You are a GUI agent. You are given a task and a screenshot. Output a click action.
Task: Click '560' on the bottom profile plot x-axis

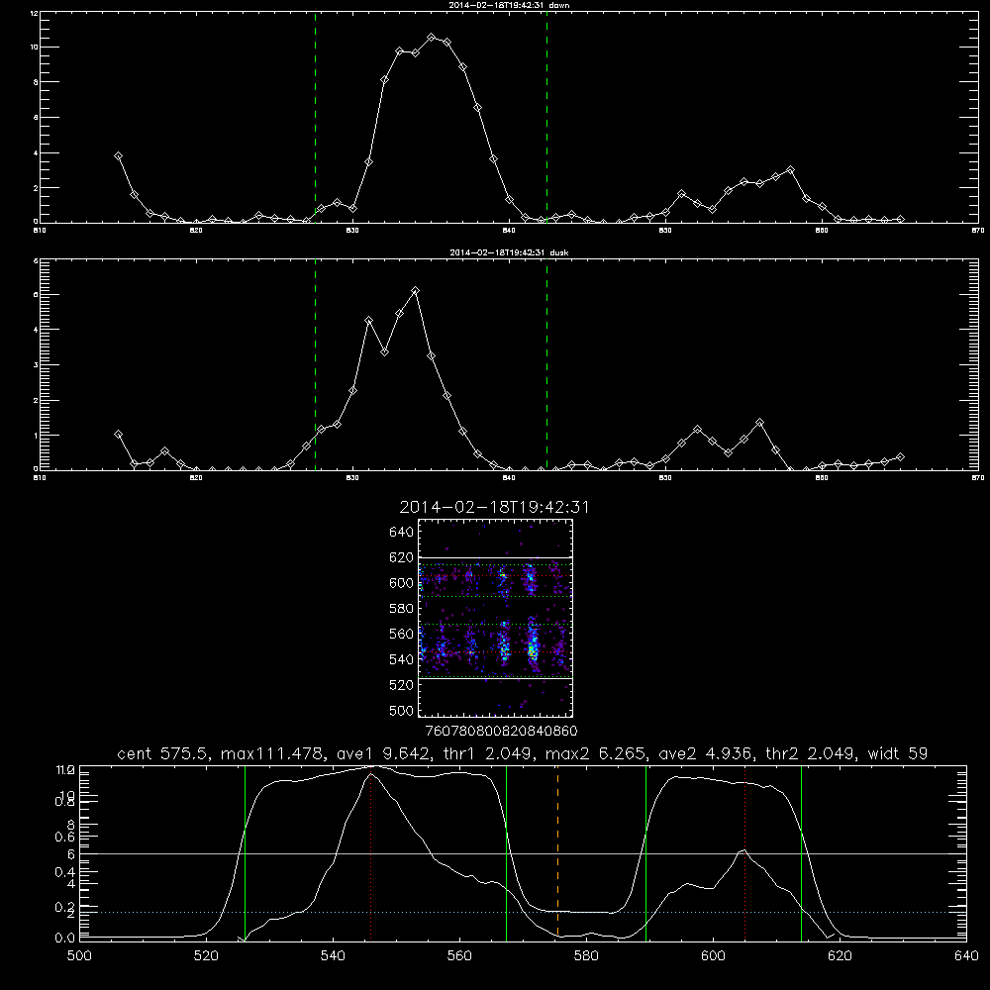(459, 956)
